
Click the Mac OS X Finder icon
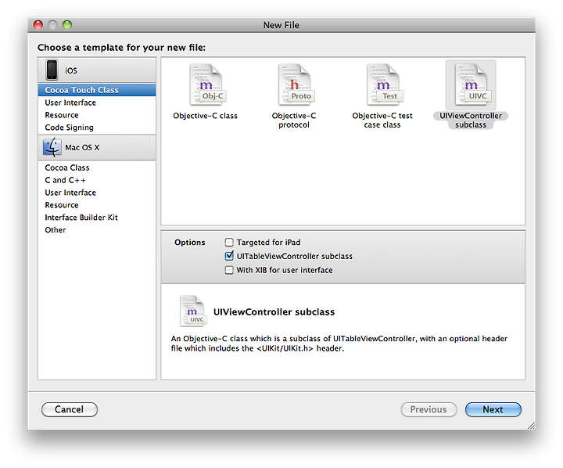(52, 147)
